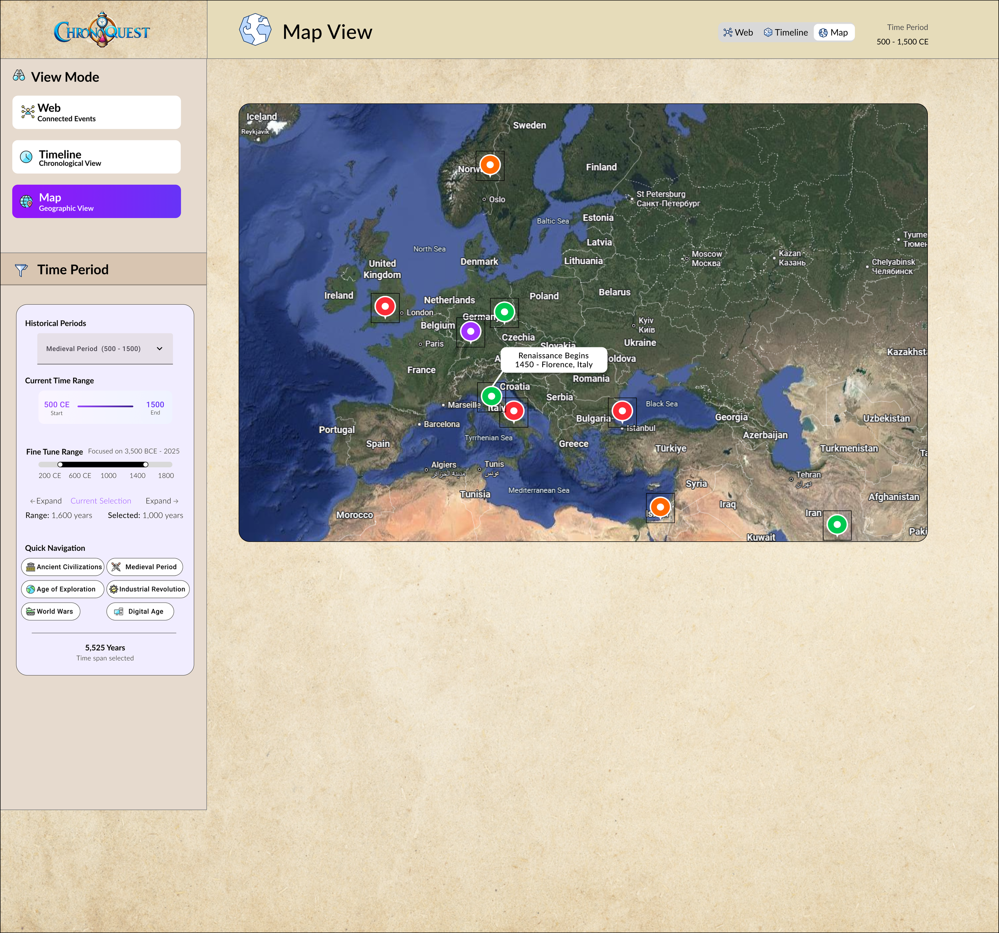The width and height of the screenshot is (999, 933).
Task: Select Timeline Chronological View mode
Action: (96, 157)
